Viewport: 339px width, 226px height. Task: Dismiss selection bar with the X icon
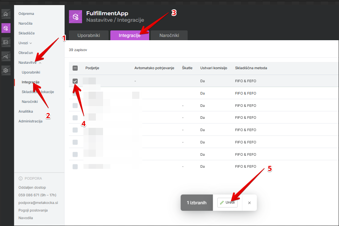[x=249, y=203]
